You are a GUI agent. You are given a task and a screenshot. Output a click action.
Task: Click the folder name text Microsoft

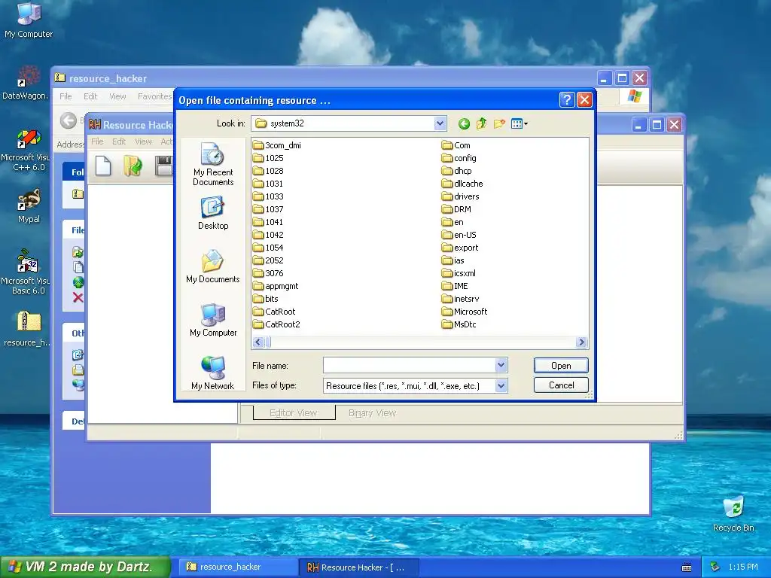tap(471, 312)
